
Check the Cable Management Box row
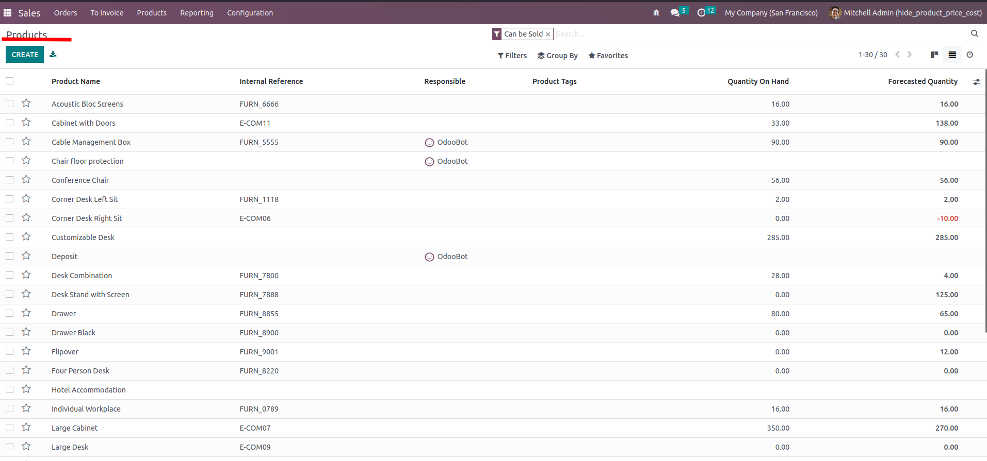tap(9, 142)
